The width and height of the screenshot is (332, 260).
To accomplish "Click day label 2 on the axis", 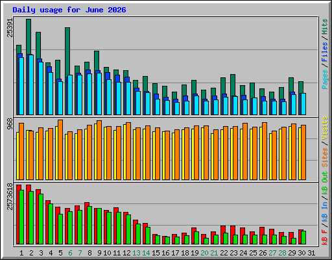I will tap(31, 253).
